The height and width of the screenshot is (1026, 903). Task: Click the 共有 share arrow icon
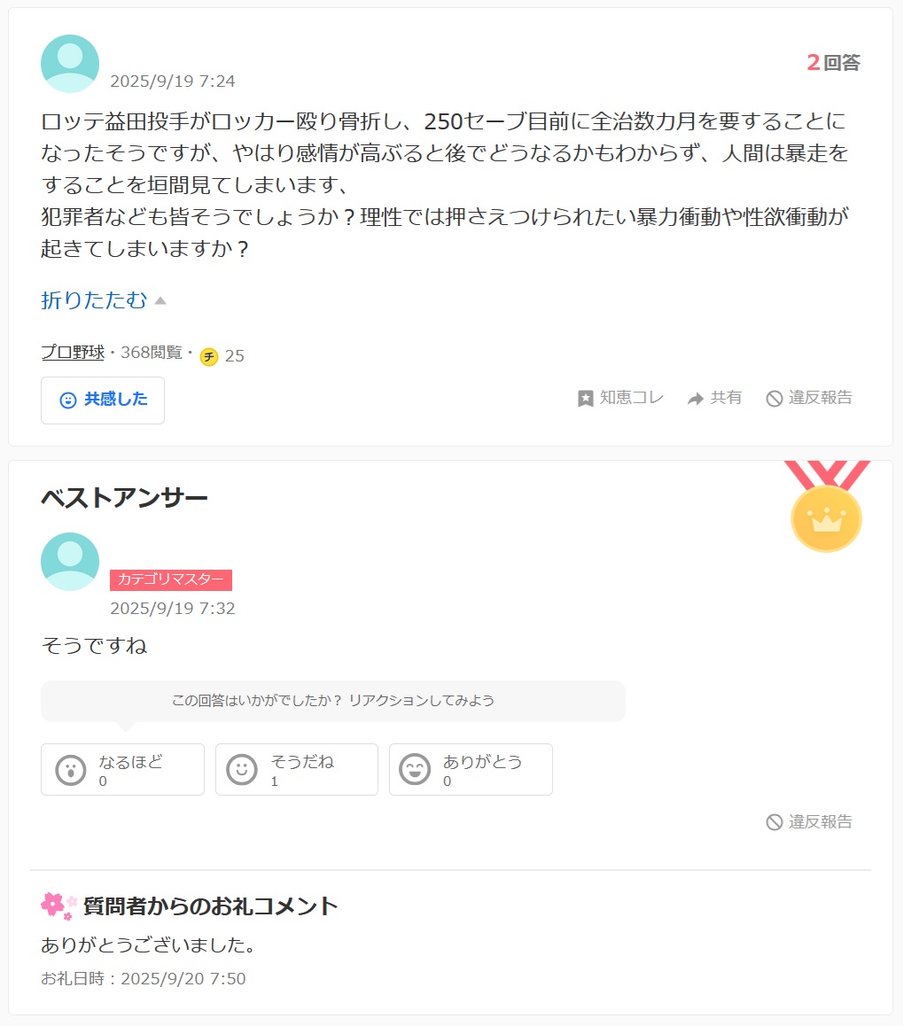(x=696, y=399)
